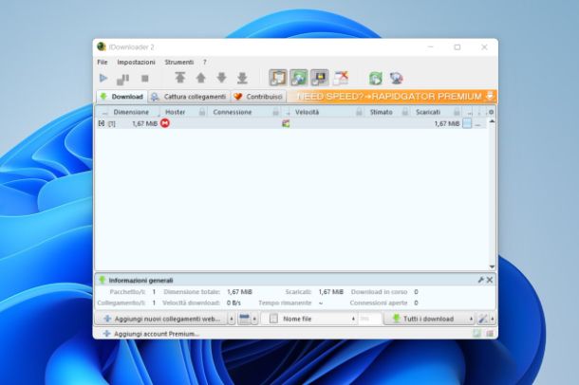Switch to the Download tab
The image size is (579, 385).
click(121, 97)
